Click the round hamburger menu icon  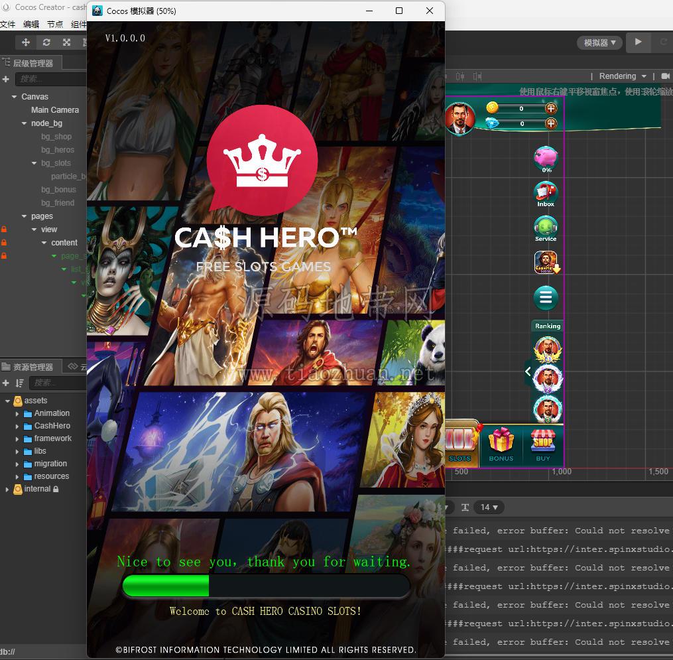tap(546, 297)
